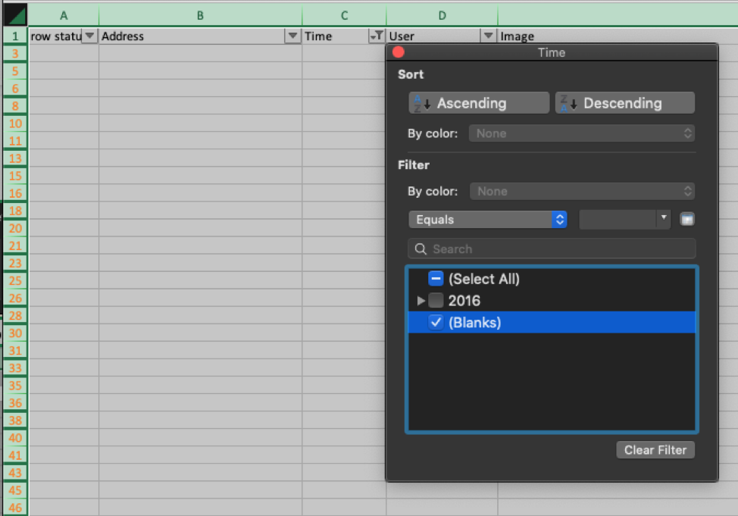Viewport: 738px width, 516px height.
Task: Open the Sort By color dropdown
Action: (582, 133)
